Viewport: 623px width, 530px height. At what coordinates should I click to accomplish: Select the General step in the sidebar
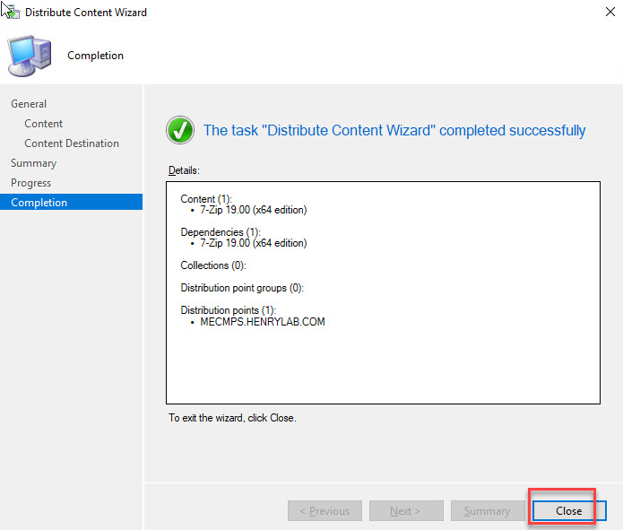(29, 104)
